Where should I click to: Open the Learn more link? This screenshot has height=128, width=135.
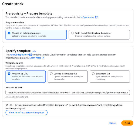pyautogui.click(x=35, y=58)
